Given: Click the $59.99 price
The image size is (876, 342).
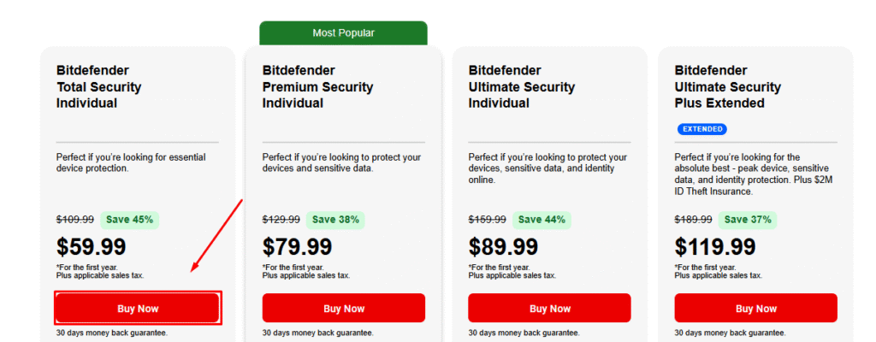Looking at the screenshot, I should 91,247.
